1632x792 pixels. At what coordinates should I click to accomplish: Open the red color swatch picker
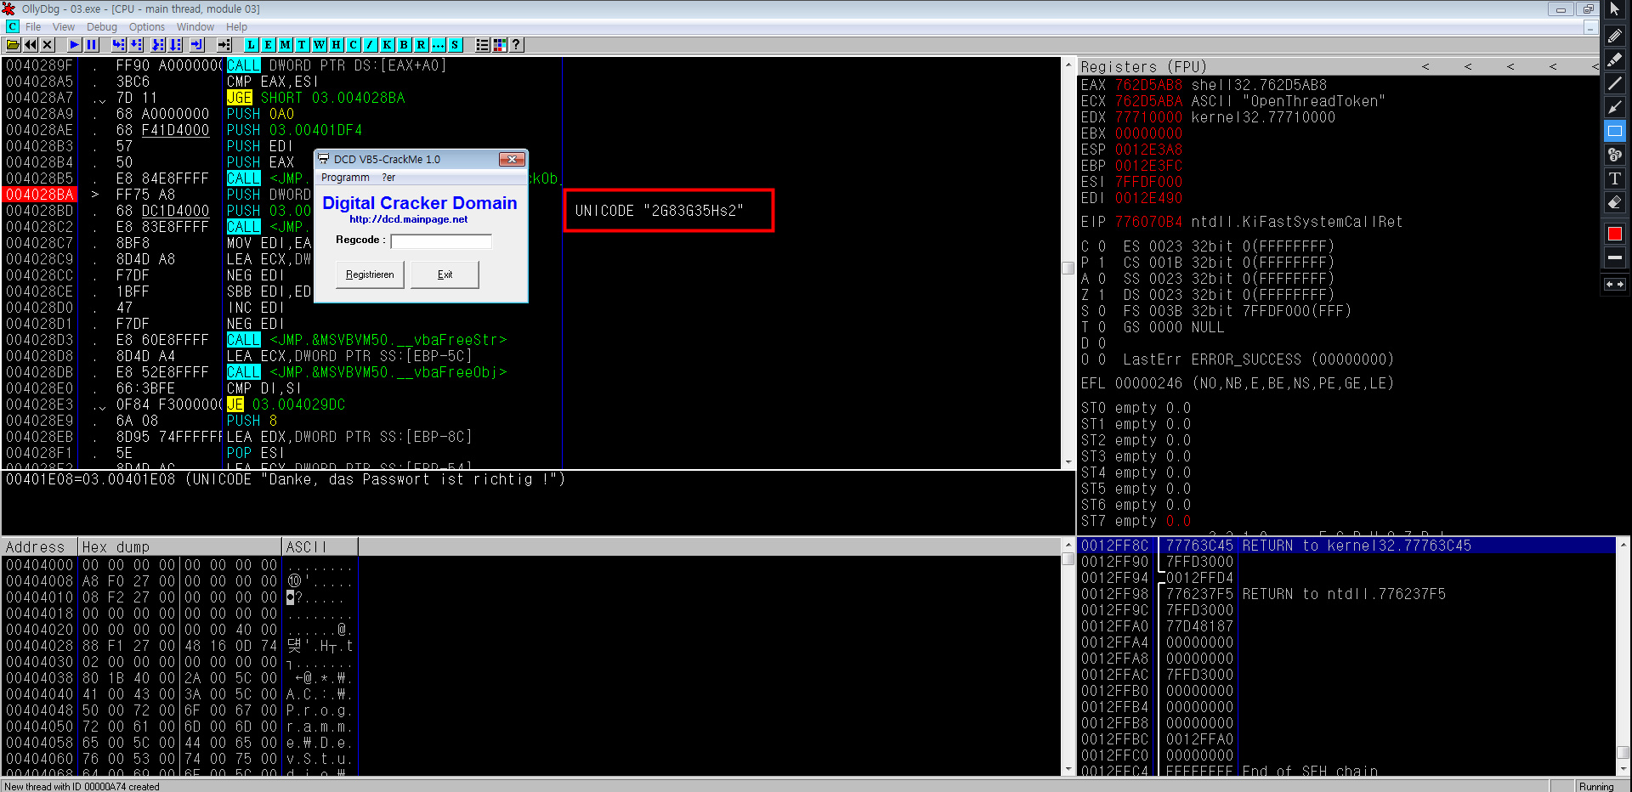point(1615,234)
